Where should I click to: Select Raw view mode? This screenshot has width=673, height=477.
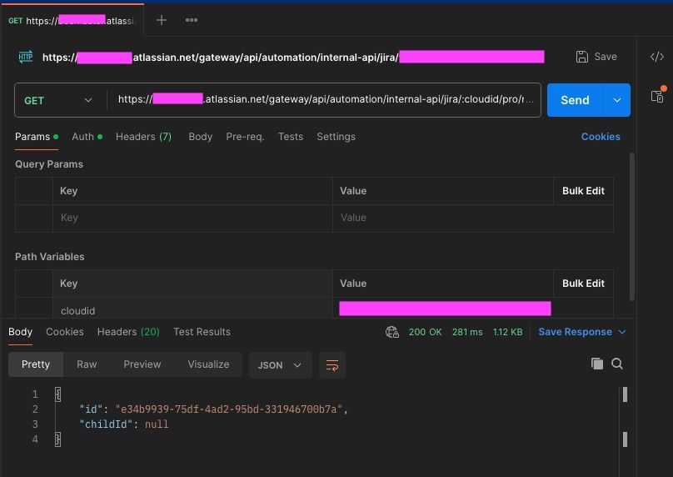tap(87, 364)
